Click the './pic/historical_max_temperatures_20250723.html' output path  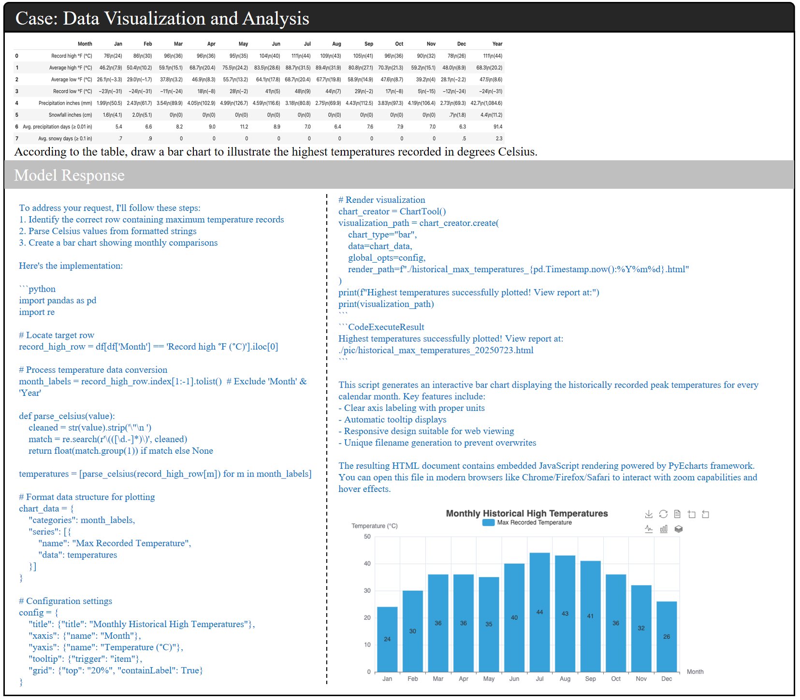point(436,350)
